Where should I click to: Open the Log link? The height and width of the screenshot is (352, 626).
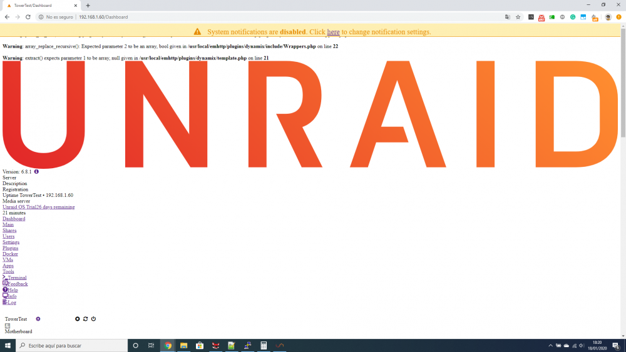pyautogui.click(x=9, y=302)
